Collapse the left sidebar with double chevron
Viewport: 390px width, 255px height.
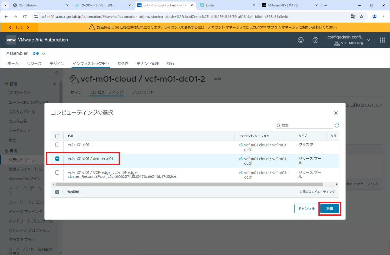click(57, 72)
